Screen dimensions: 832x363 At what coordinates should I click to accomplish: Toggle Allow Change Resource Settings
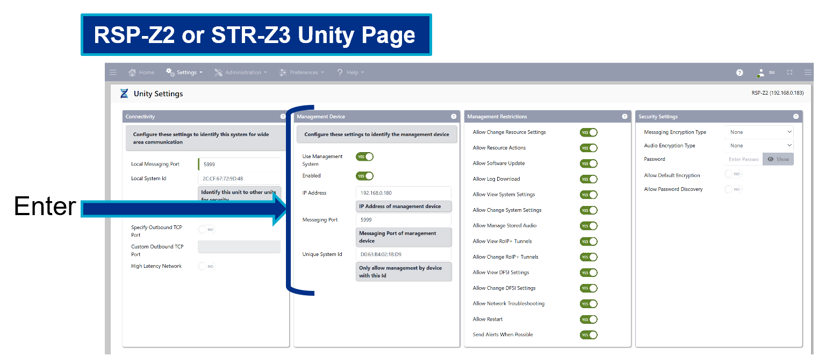589,132
